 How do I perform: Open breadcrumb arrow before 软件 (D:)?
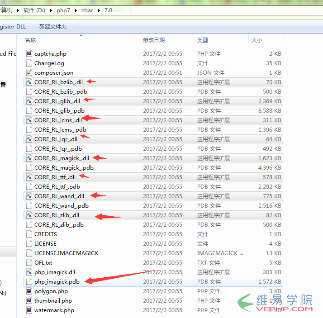(18, 10)
